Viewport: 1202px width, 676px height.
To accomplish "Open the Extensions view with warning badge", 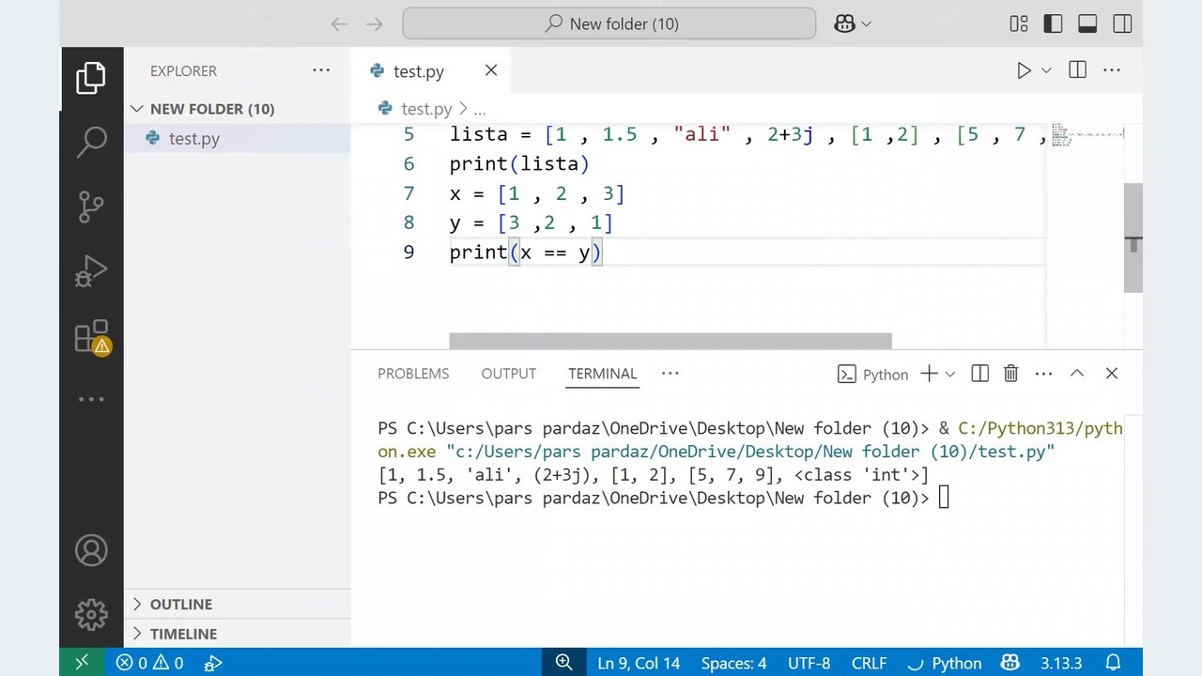I will coord(91,336).
